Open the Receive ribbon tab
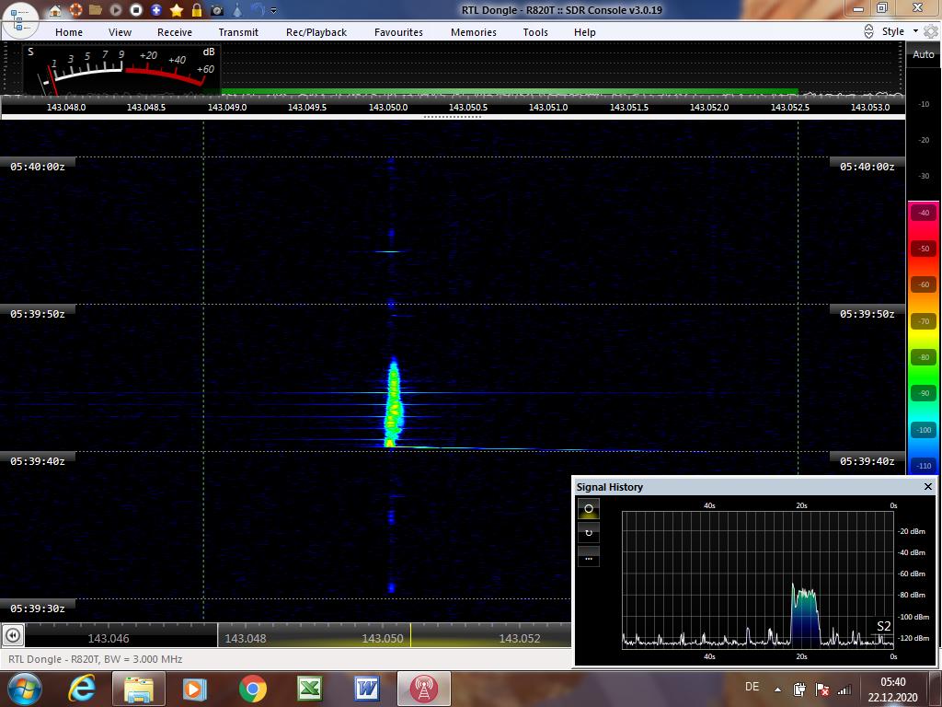 pyautogui.click(x=175, y=32)
